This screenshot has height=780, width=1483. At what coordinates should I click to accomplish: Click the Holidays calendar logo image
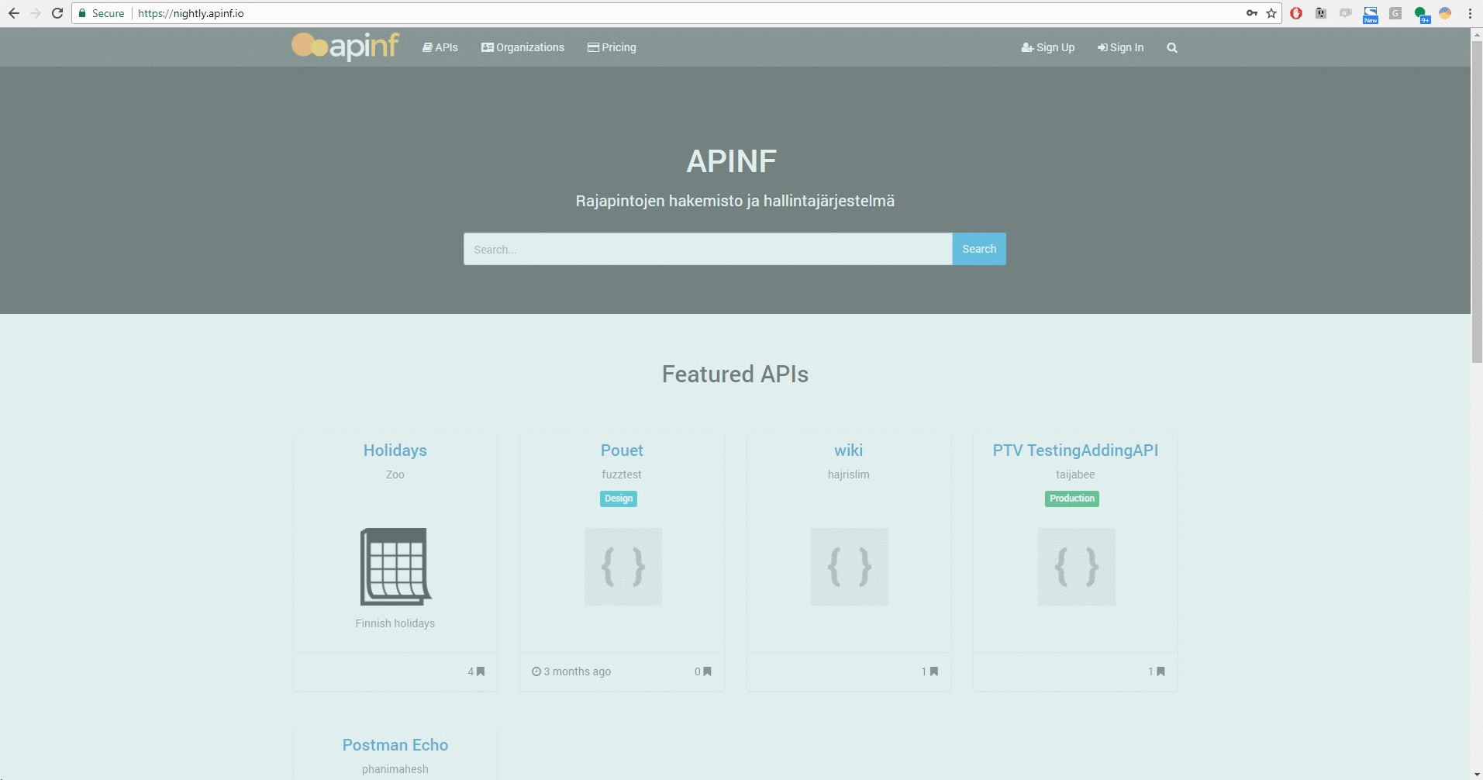[395, 567]
